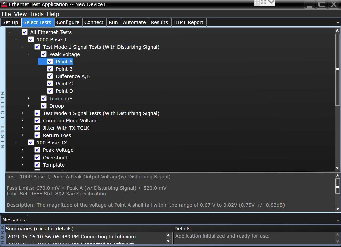Click the Messages panel collapse arrow
341x247 pixels.
click(338, 220)
